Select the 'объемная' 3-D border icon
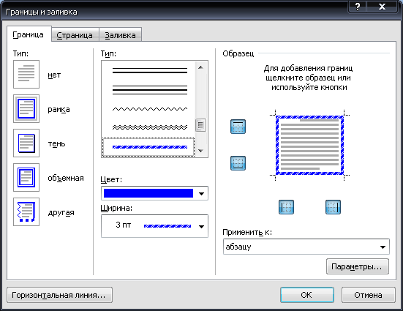The height and width of the screenshot is (311, 403). point(26,178)
